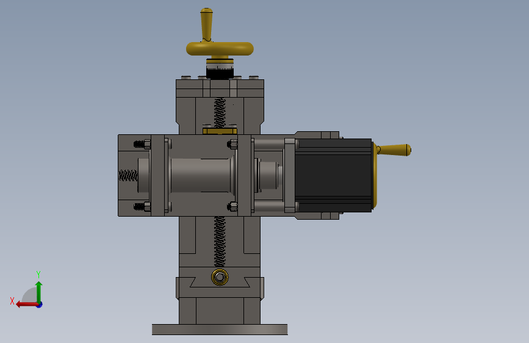The image size is (529, 343).
Task: Select the brass ring bushing near dovetail
Action: [x=220, y=277]
